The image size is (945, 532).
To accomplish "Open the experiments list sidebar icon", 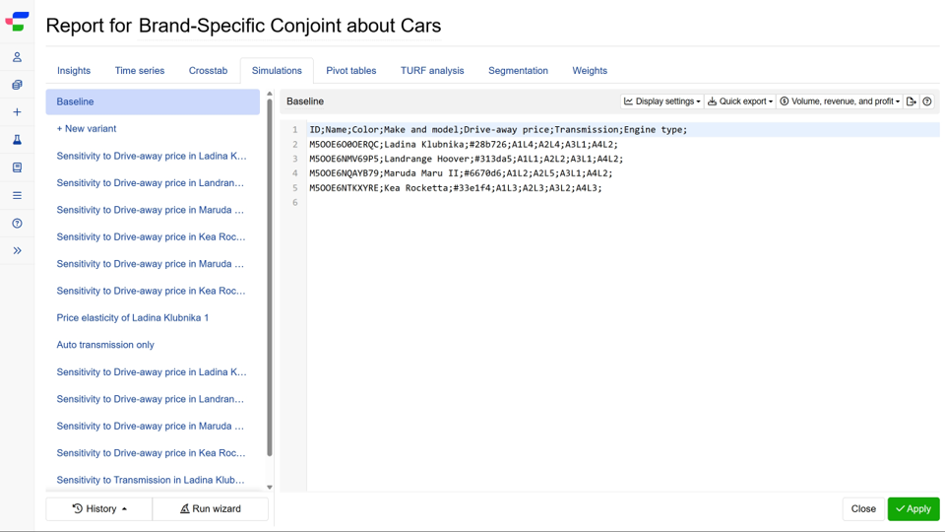I will pos(17,85).
